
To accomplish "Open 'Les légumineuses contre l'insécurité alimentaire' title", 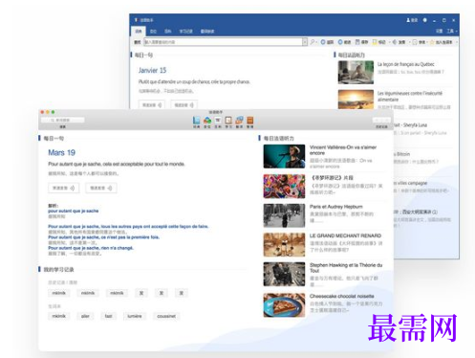I will tap(410, 96).
